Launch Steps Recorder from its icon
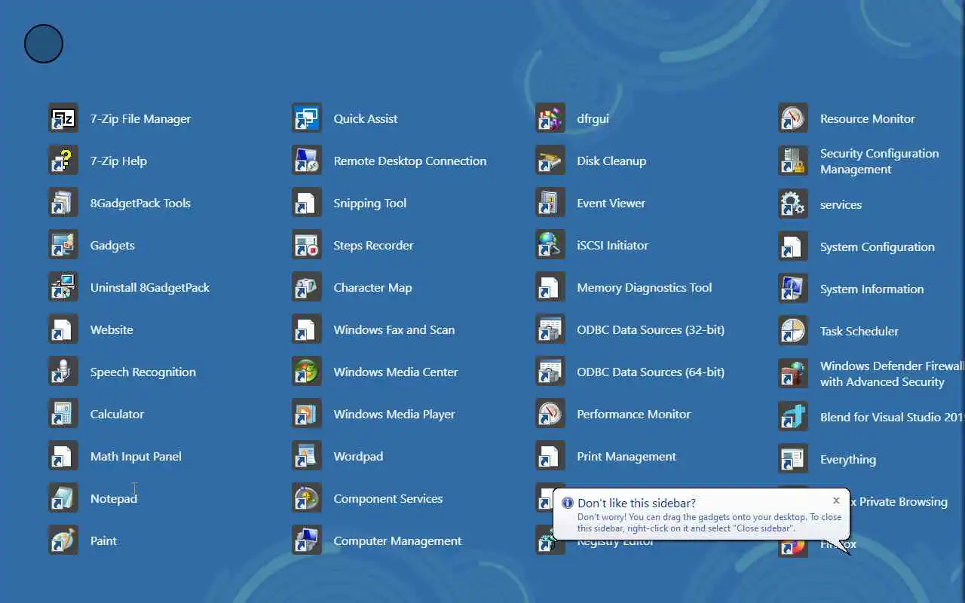The image size is (965, 603). click(307, 245)
